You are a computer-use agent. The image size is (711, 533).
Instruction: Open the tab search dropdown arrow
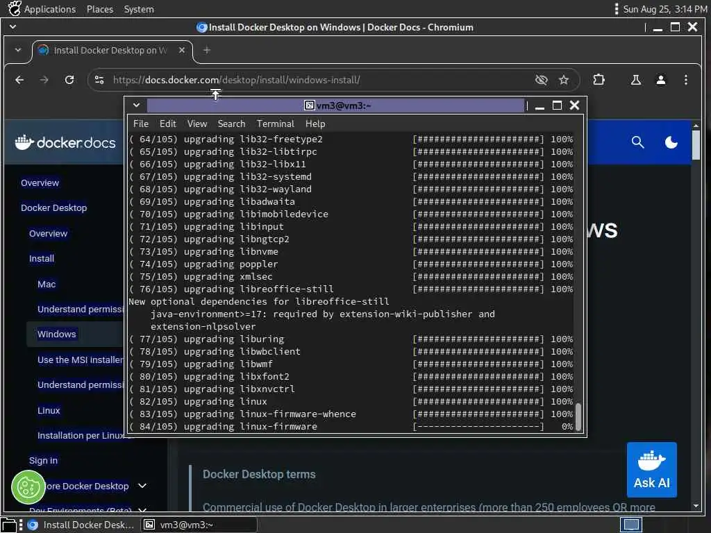17,50
